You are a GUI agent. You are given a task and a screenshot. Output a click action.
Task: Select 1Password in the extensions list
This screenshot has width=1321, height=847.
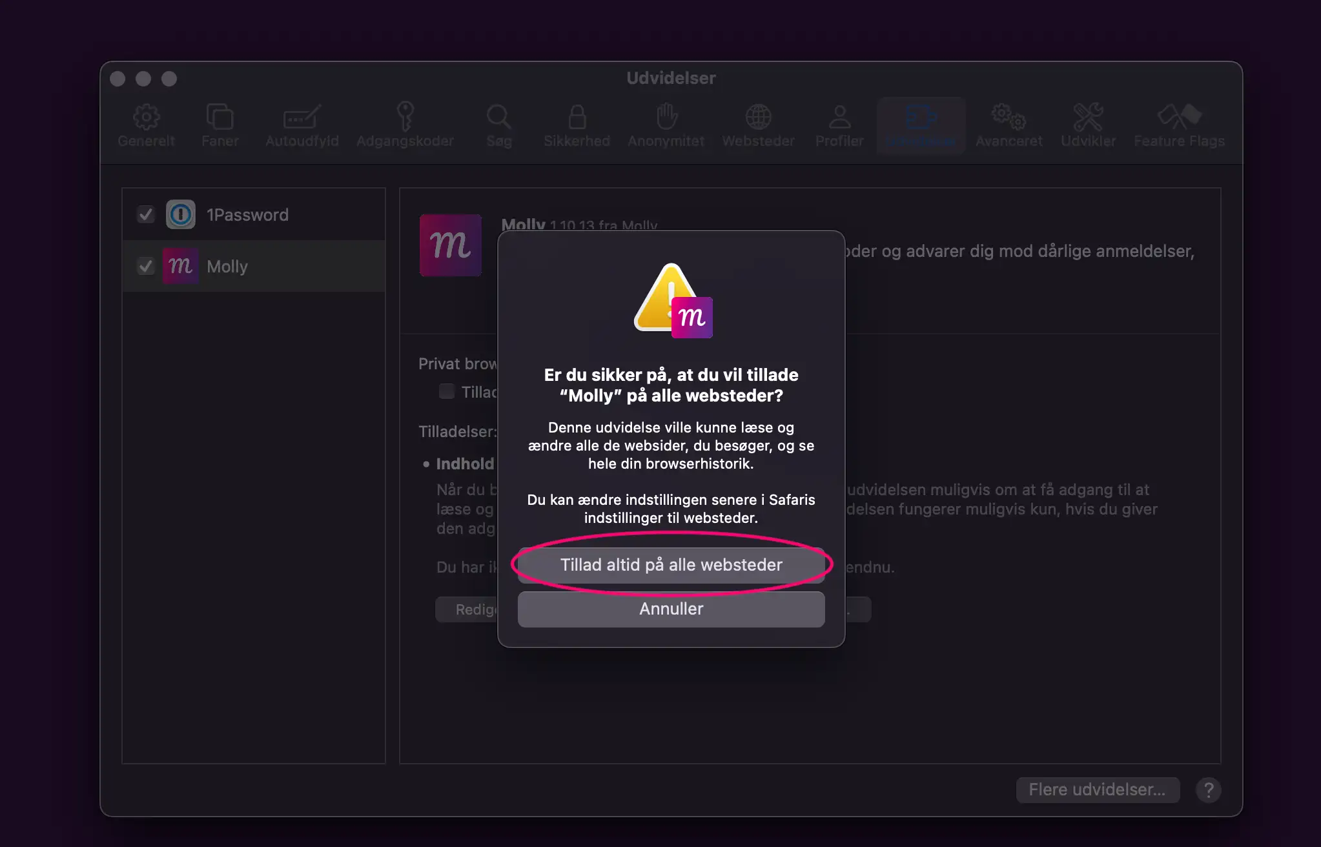click(x=247, y=214)
